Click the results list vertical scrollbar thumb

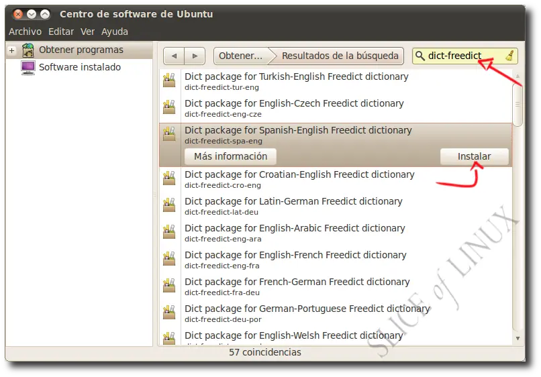pyautogui.click(x=518, y=105)
